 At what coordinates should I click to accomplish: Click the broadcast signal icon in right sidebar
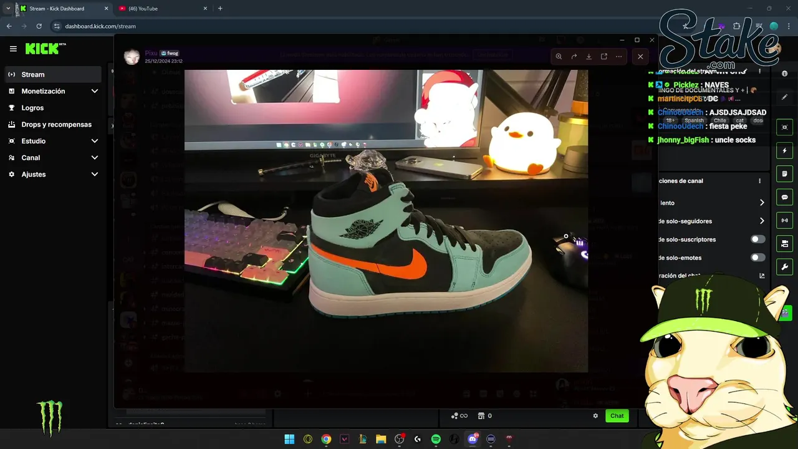coord(785,220)
